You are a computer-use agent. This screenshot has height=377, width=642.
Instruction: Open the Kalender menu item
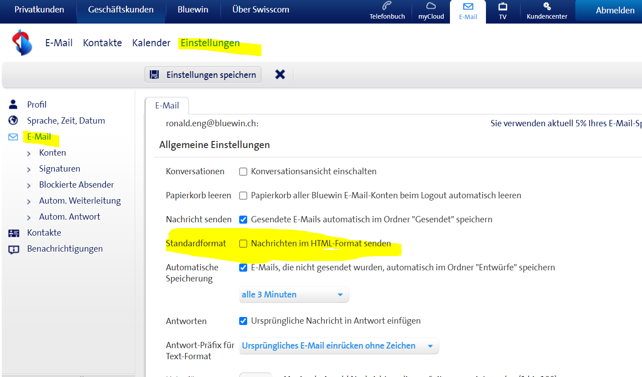151,43
